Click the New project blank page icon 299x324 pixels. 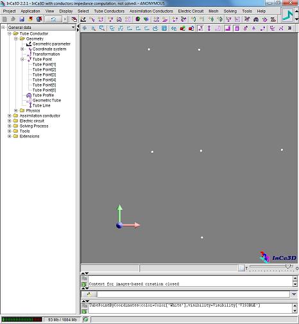4,19
